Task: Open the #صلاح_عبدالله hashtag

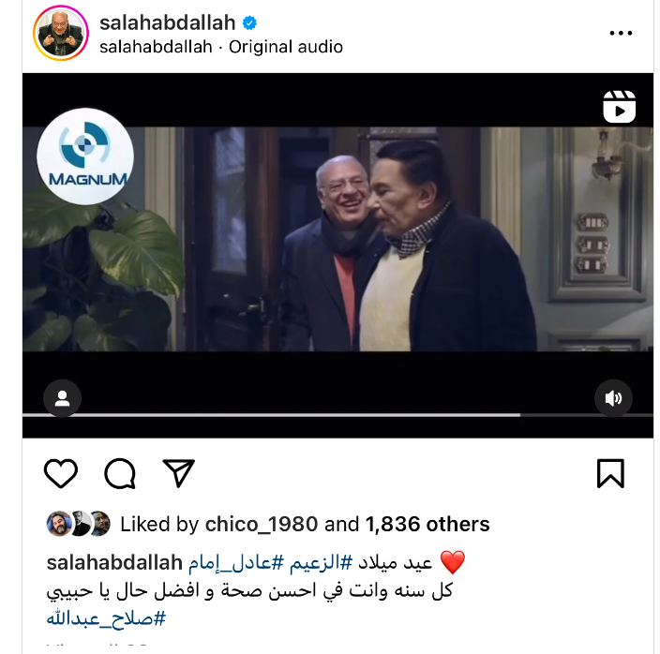Action: [x=106, y=618]
